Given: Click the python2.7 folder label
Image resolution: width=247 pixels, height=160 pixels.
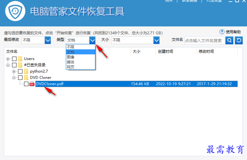Looking at the screenshot, I should coord(39,71).
